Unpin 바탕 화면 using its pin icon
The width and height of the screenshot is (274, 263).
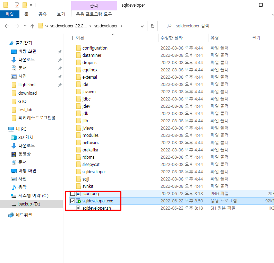pos(60,52)
